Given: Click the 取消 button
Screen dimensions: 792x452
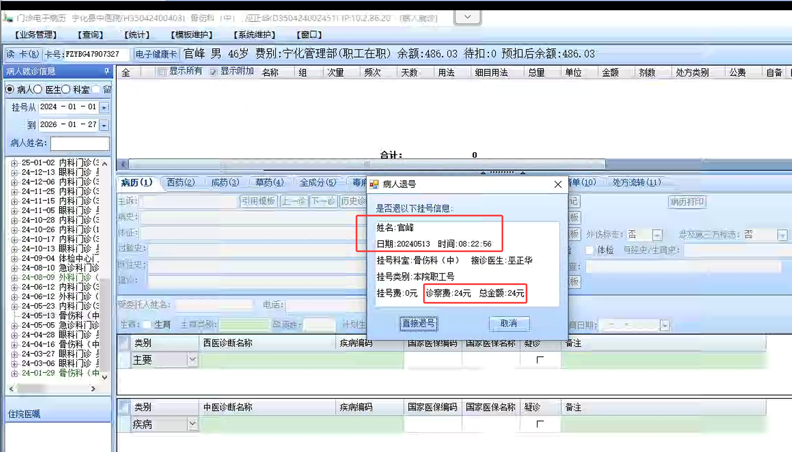Looking at the screenshot, I should pos(509,323).
